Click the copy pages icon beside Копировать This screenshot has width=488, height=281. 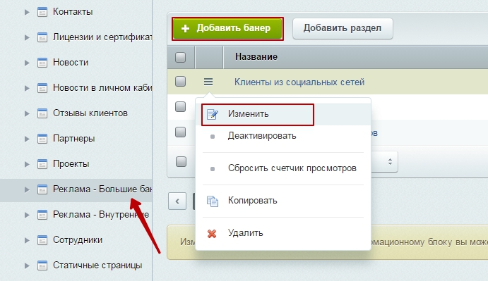click(x=213, y=201)
